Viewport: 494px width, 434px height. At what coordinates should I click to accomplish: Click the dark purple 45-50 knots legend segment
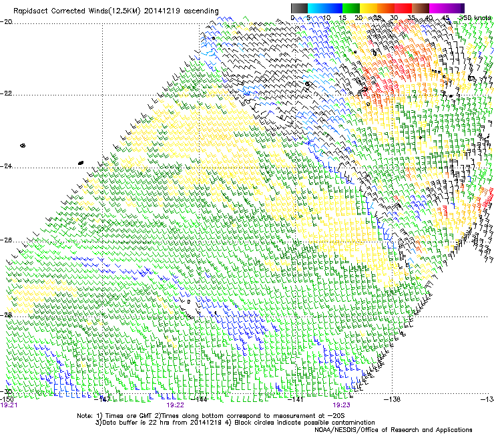(455, 8)
